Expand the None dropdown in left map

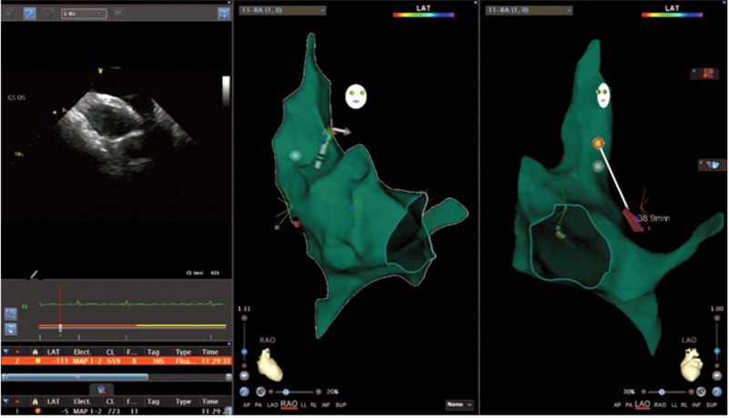pyautogui.click(x=459, y=404)
